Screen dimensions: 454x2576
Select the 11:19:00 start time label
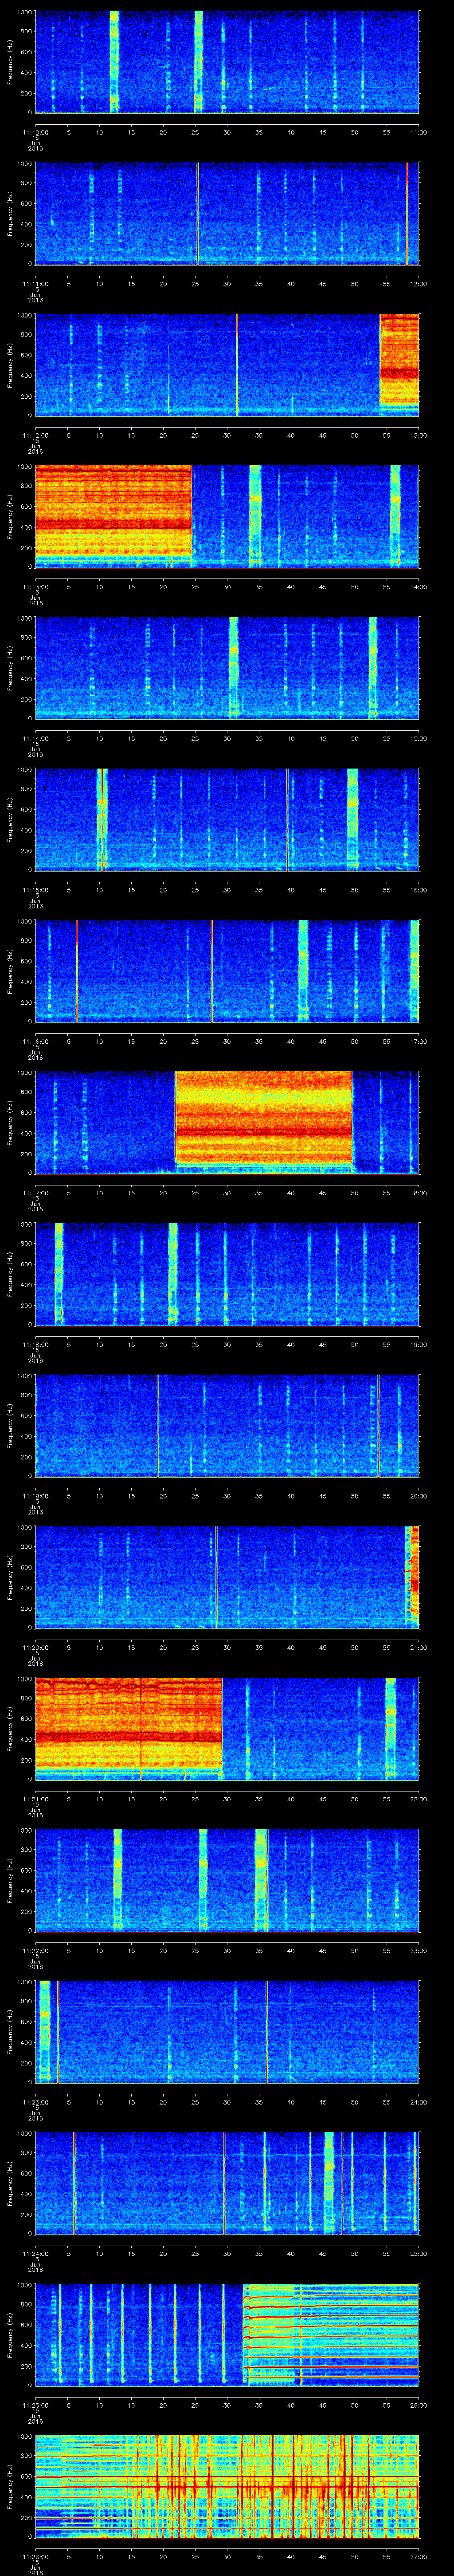click(x=35, y=1496)
